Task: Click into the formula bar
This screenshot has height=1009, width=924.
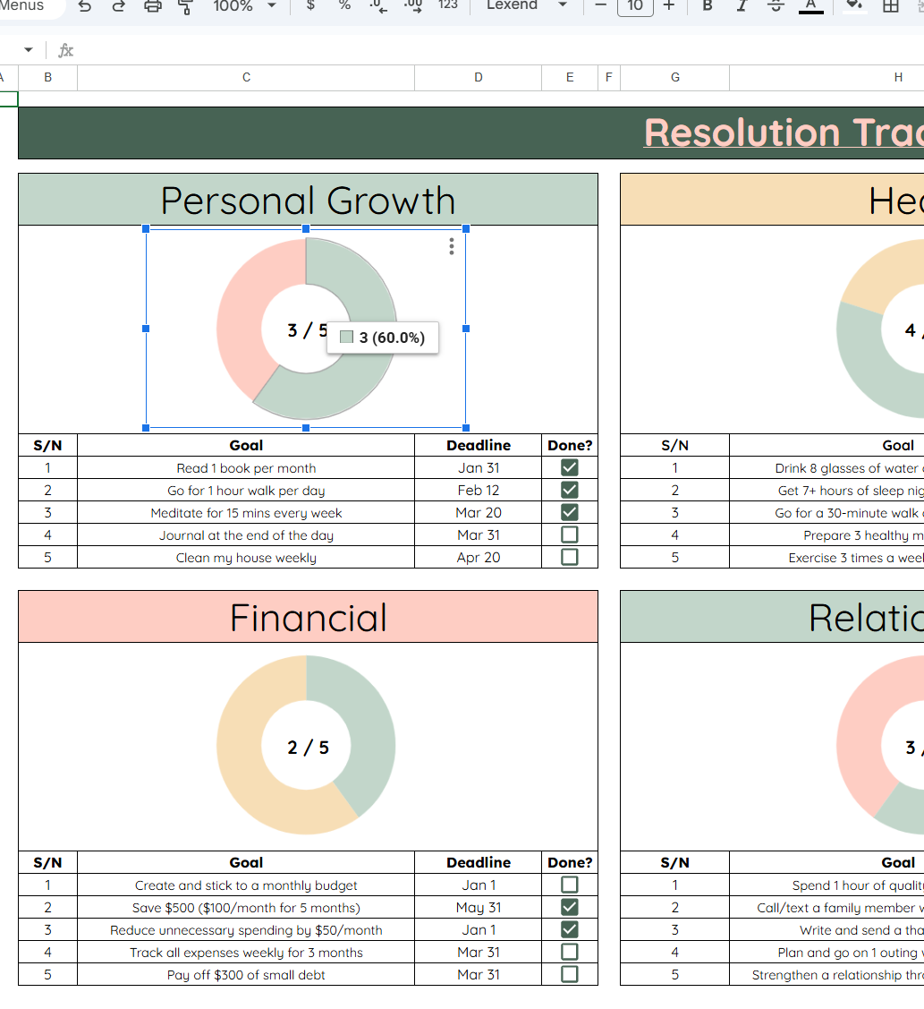Action: tap(502, 50)
